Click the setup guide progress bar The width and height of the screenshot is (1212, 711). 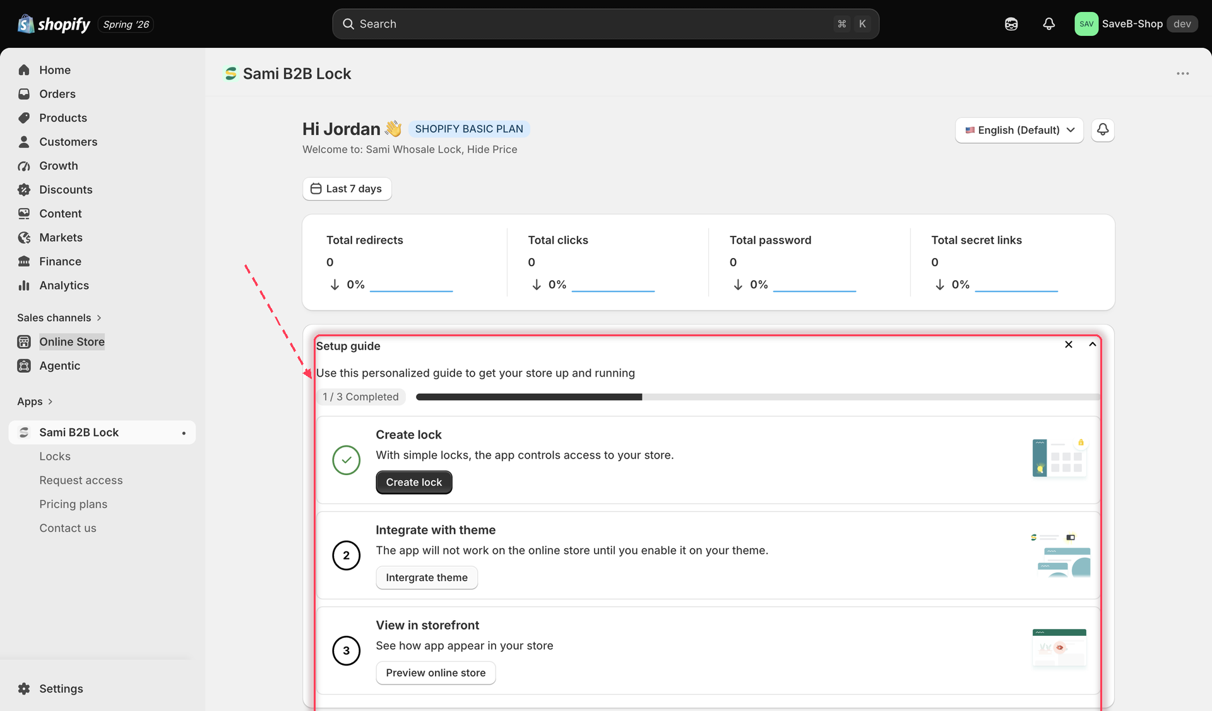coord(757,397)
